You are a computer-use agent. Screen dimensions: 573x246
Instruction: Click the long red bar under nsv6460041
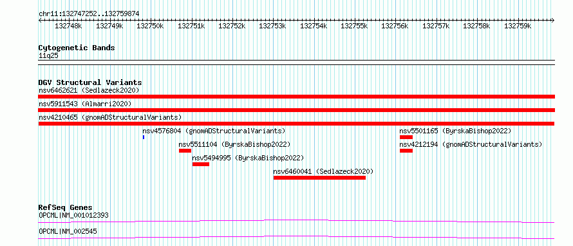pyautogui.click(x=319, y=178)
